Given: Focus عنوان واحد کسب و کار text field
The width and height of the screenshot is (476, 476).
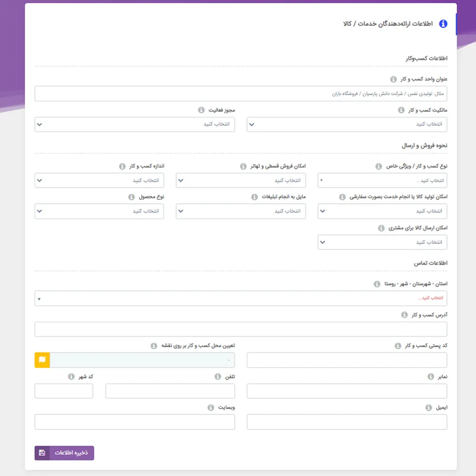Looking at the screenshot, I should pyautogui.click(x=241, y=94).
